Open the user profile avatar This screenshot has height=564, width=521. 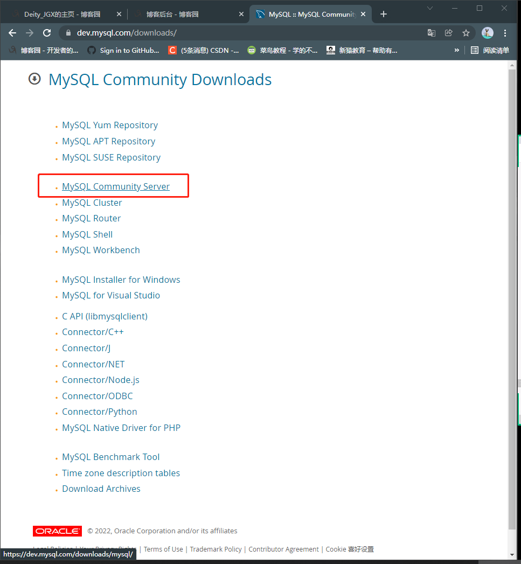point(488,33)
